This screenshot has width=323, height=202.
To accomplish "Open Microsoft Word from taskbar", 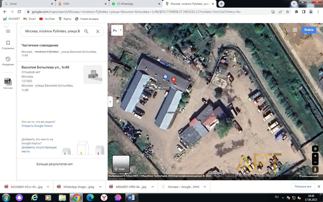I will [131, 197].
